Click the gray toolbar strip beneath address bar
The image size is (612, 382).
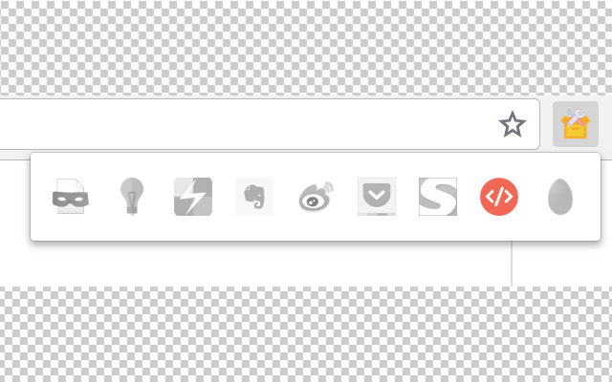pyautogui.click(x=15, y=155)
